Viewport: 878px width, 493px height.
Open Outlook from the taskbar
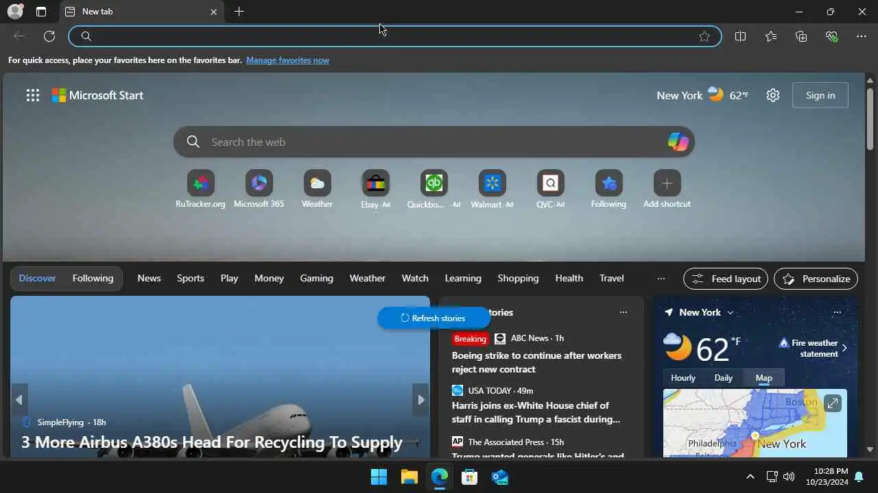(x=499, y=477)
